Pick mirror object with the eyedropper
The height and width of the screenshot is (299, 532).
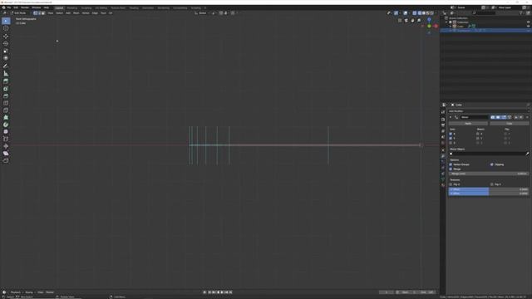coord(527,154)
